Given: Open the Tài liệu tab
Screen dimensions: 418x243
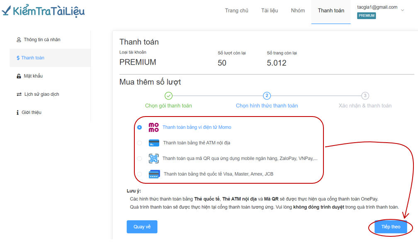Looking at the screenshot, I should point(270,11).
